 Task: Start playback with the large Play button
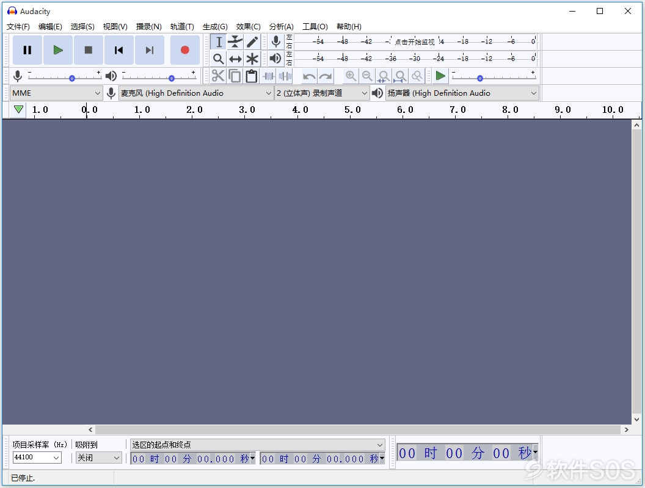[x=58, y=50]
